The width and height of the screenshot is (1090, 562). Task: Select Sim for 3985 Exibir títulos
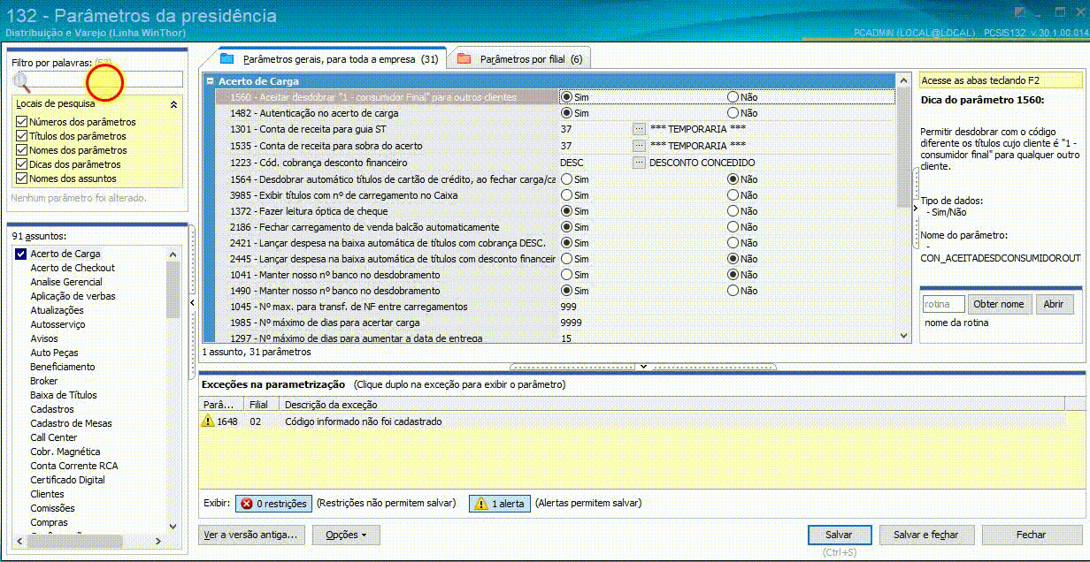566,195
